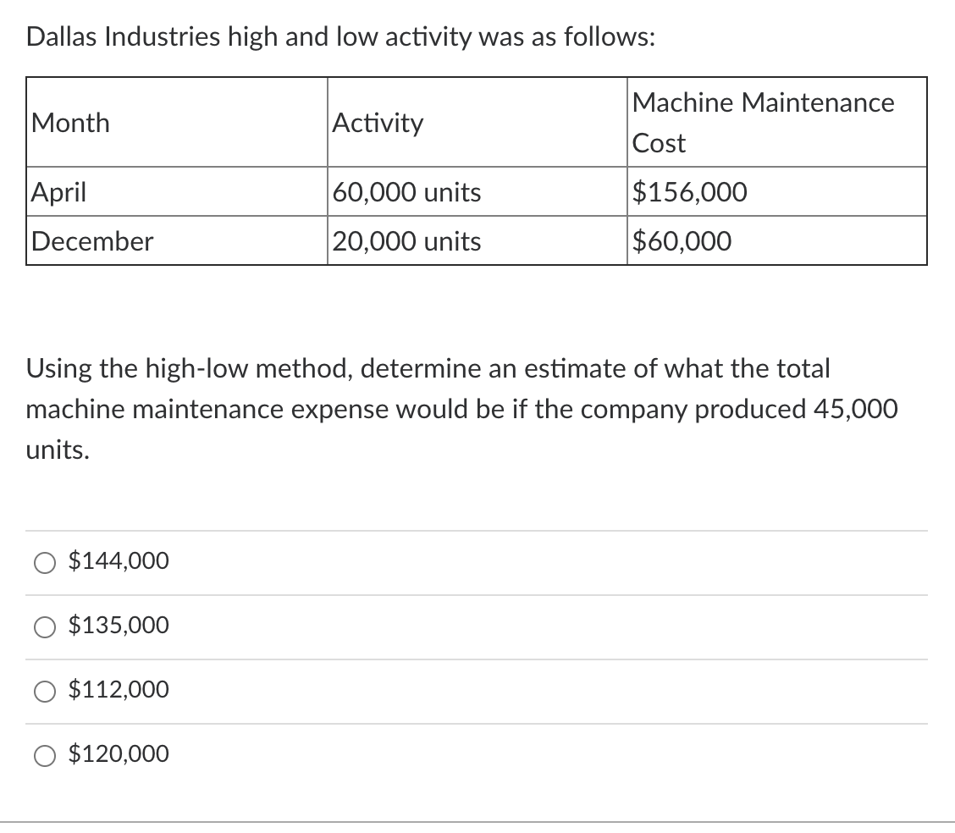The height and width of the screenshot is (833, 955).
Task: Select the $135,000 radio button
Action: (x=45, y=626)
